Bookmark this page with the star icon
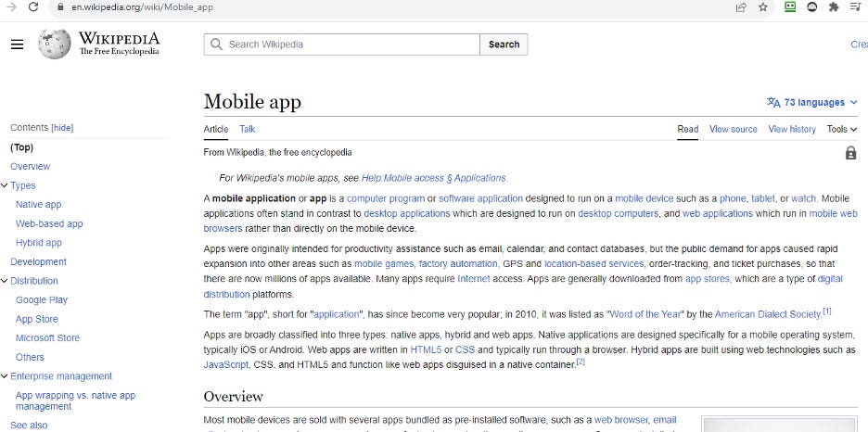This screenshot has height=432, width=868. click(x=763, y=7)
